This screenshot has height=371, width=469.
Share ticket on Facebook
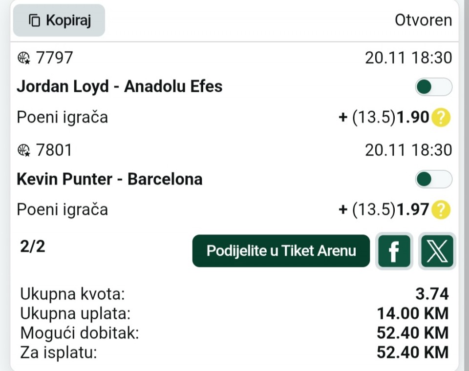[x=394, y=251]
